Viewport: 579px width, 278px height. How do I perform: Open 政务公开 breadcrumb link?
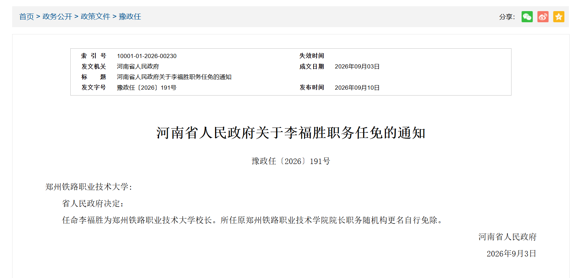point(57,17)
